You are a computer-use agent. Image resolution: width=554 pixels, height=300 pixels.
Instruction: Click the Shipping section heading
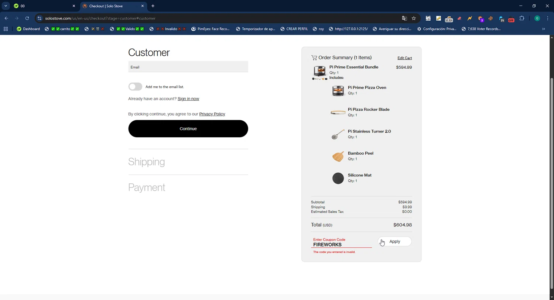click(147, 162)
